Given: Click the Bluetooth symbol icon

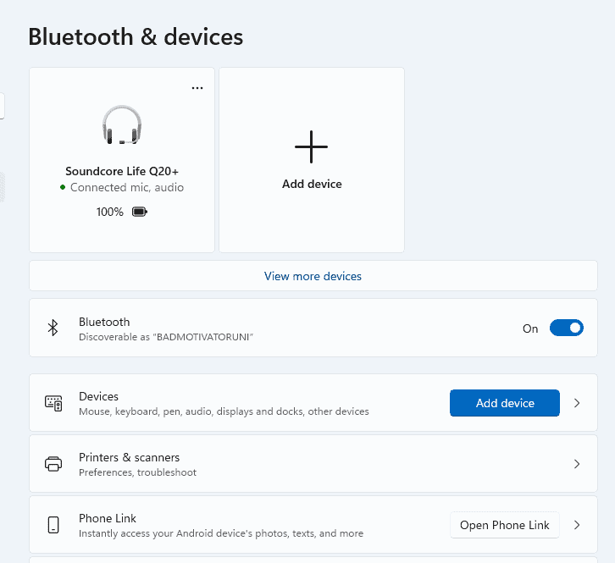Looking at the screenshot, I should (53, 328).
